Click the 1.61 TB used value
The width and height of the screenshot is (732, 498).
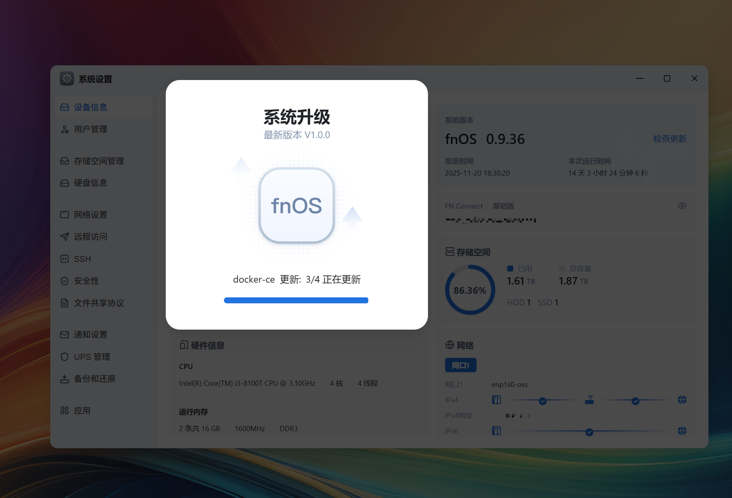521,281
